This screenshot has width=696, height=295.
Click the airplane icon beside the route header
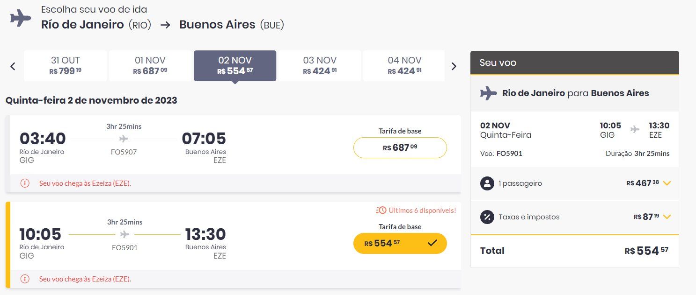20,18
